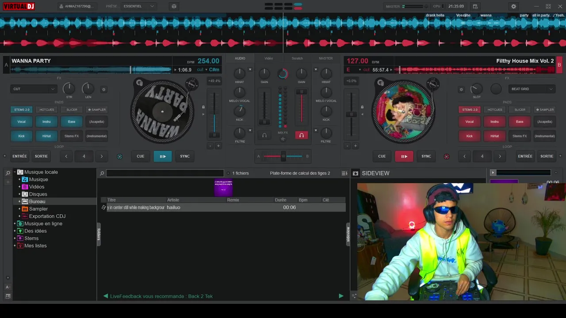Viewport: 566px width, 318px height.
Task: Click the browser search input field
Action: [165, 174]
